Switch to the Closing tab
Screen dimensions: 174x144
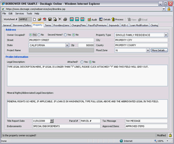(x=154, y=25)
